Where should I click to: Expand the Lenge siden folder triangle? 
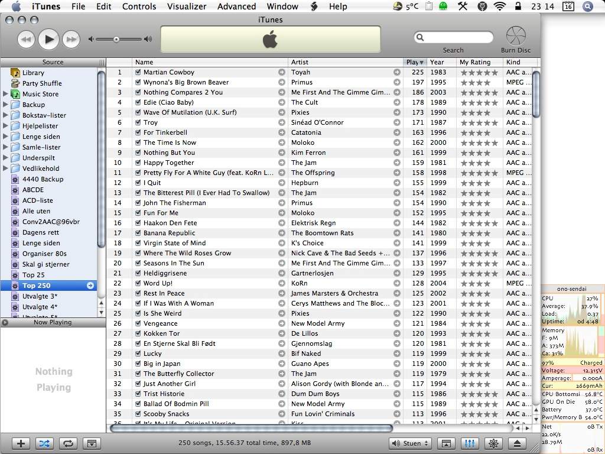tap(5, 137)
